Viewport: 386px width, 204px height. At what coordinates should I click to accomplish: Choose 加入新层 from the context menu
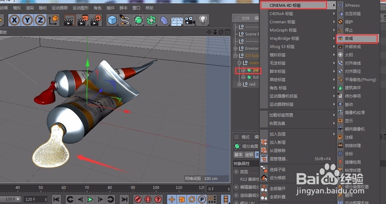pyautogui.click(x=298, y=142)
